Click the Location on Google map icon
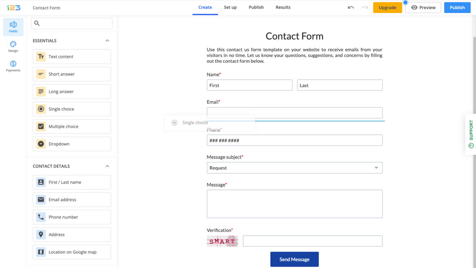 click(41, 252)
